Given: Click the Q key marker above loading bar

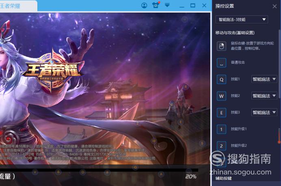Looking at the screenshot, I should [x=135, y=167].
